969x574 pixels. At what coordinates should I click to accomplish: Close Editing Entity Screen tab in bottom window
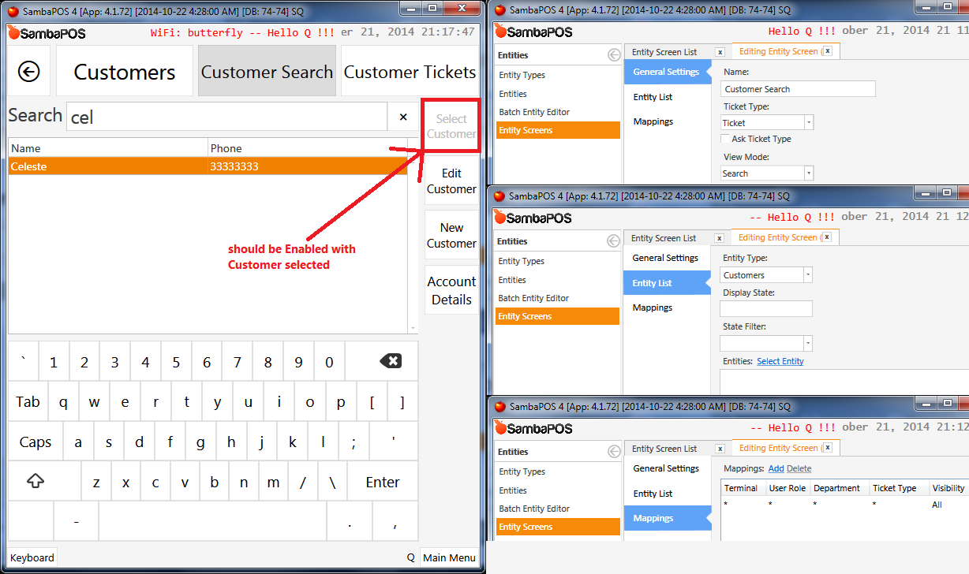(x=828, y=448)
